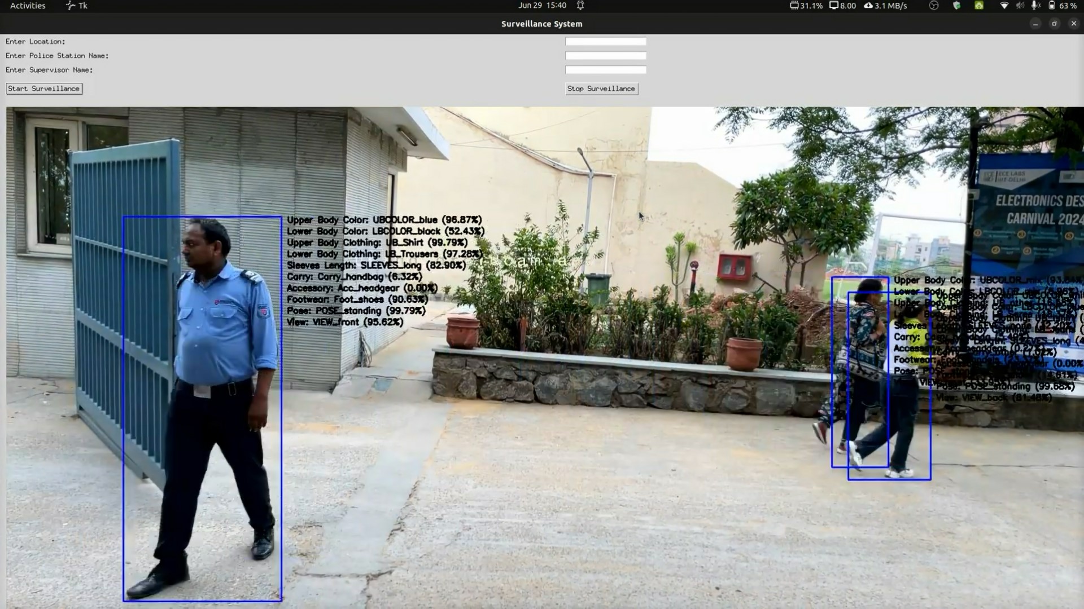Click the Stop Surveillance button
Image resolution: width=1084 pixels, height=609 pixels.
pyautogui.click(x=601, y=89)
